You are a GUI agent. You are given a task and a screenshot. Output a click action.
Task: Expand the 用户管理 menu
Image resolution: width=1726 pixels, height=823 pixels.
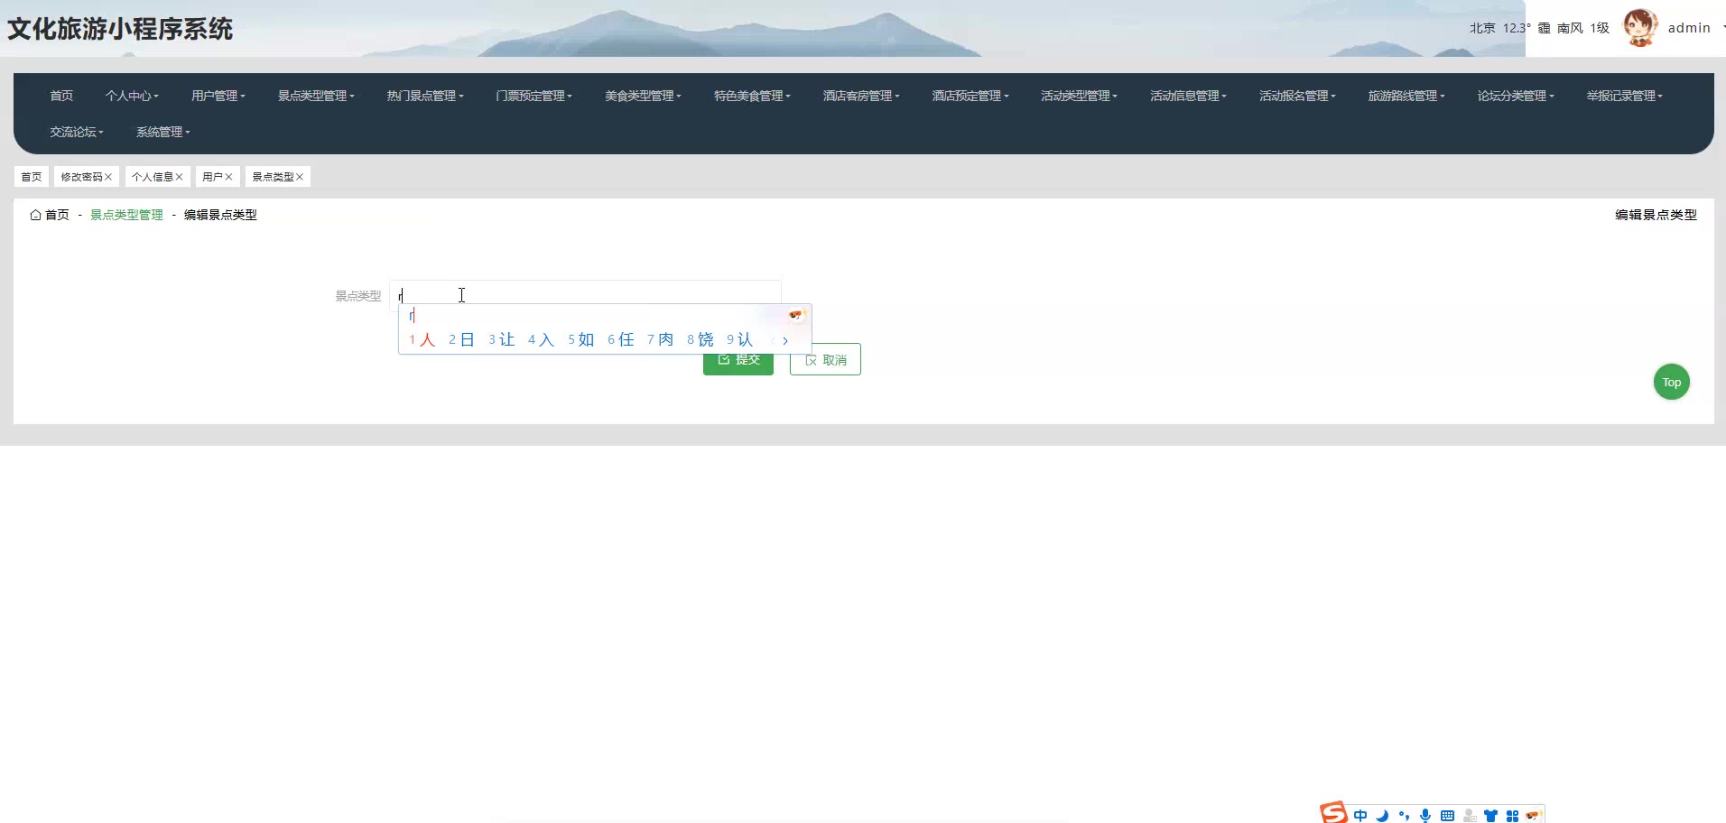pyautogui.click(x=218, y=96)
